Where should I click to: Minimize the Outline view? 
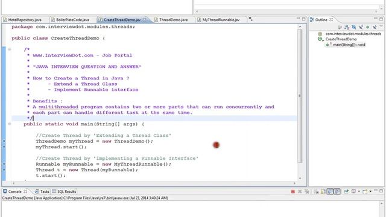[x=376, y=19]
